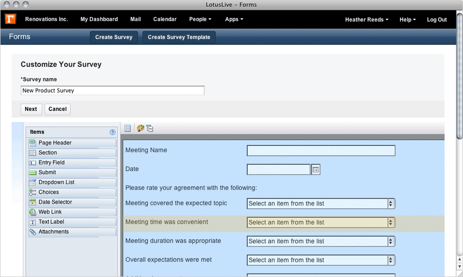Click the Survey name input field
This screenshot has height=277, width=463.
pyautogui.click(x=112, y=91)
